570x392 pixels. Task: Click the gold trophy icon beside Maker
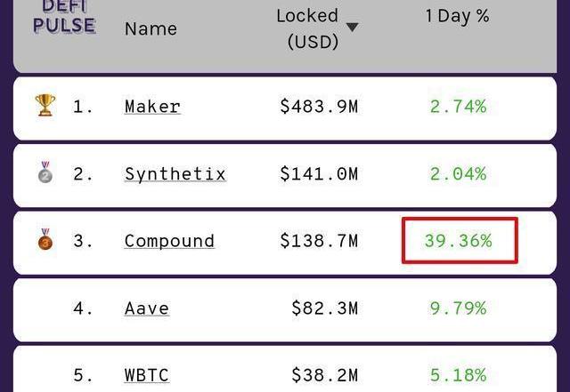(x=45, y=105)
